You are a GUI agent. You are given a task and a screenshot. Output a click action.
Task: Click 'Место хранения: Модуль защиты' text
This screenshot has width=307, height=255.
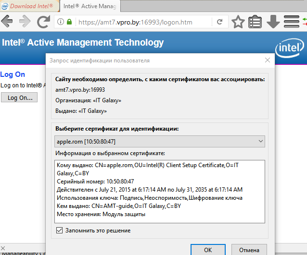click(x=101, y=214)
